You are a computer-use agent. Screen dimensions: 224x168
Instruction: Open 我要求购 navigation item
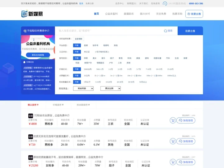[x=177, y=14]
